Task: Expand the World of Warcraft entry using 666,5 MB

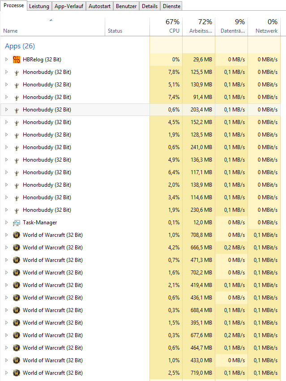Action: pos(6,248)
